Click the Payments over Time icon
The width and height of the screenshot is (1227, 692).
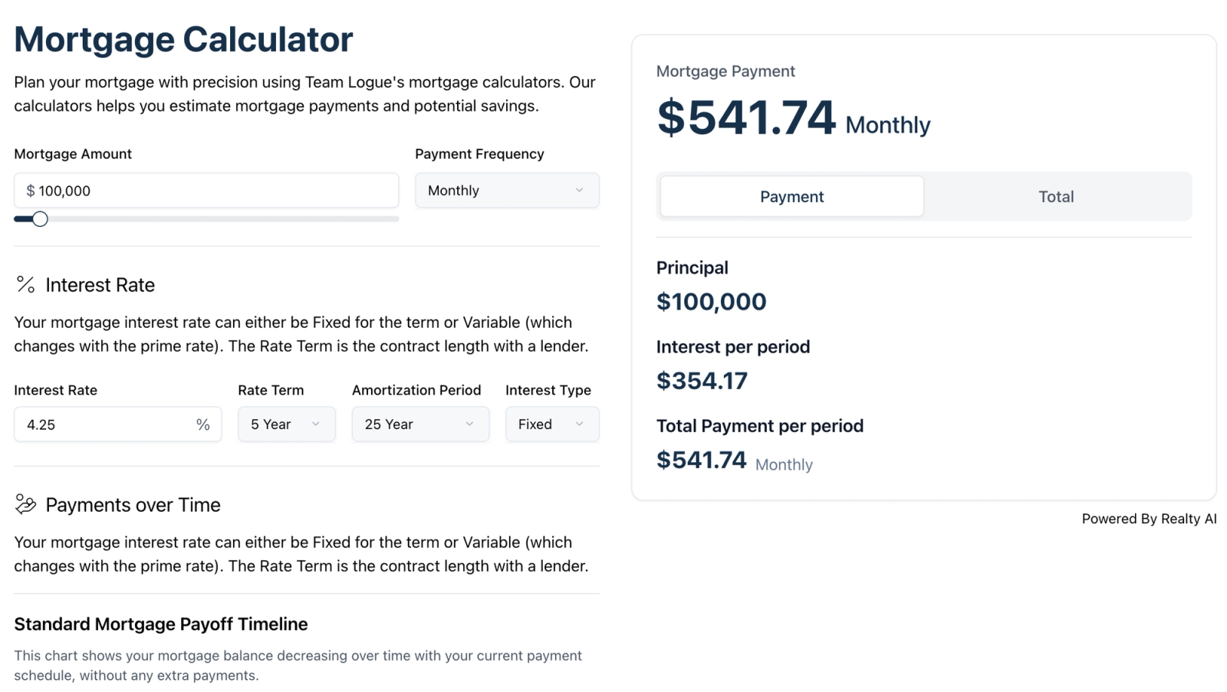tap(25, 504)
